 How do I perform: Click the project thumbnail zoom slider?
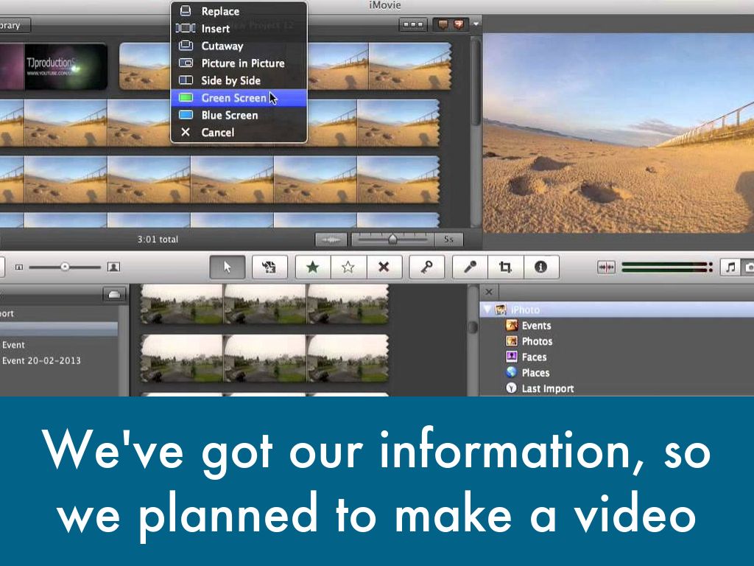pos(392,240)
